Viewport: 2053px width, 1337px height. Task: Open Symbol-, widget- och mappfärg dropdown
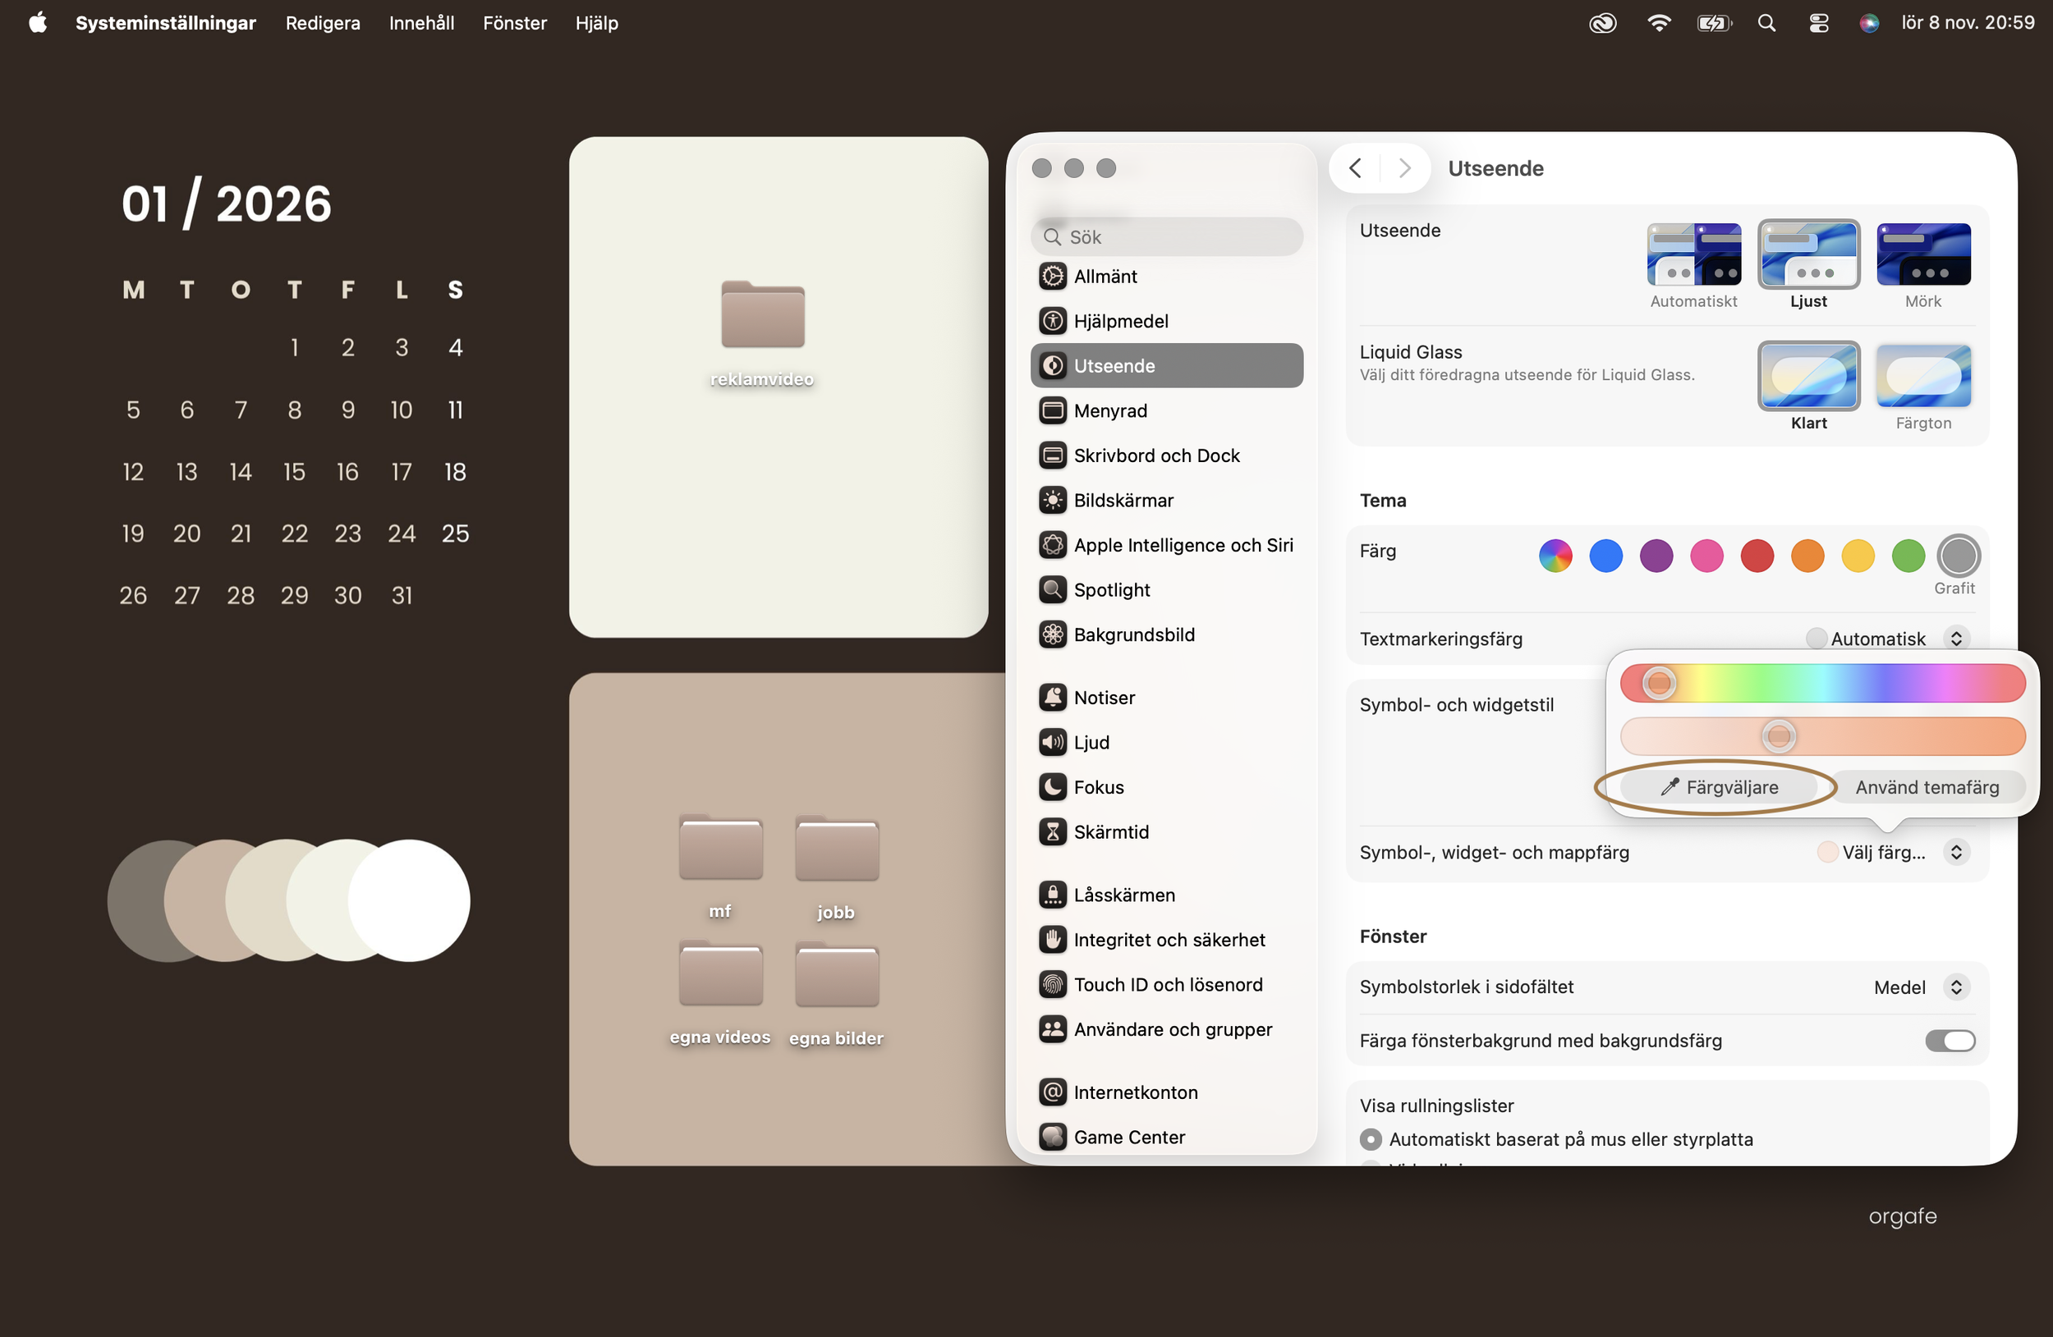point(1956,853)
